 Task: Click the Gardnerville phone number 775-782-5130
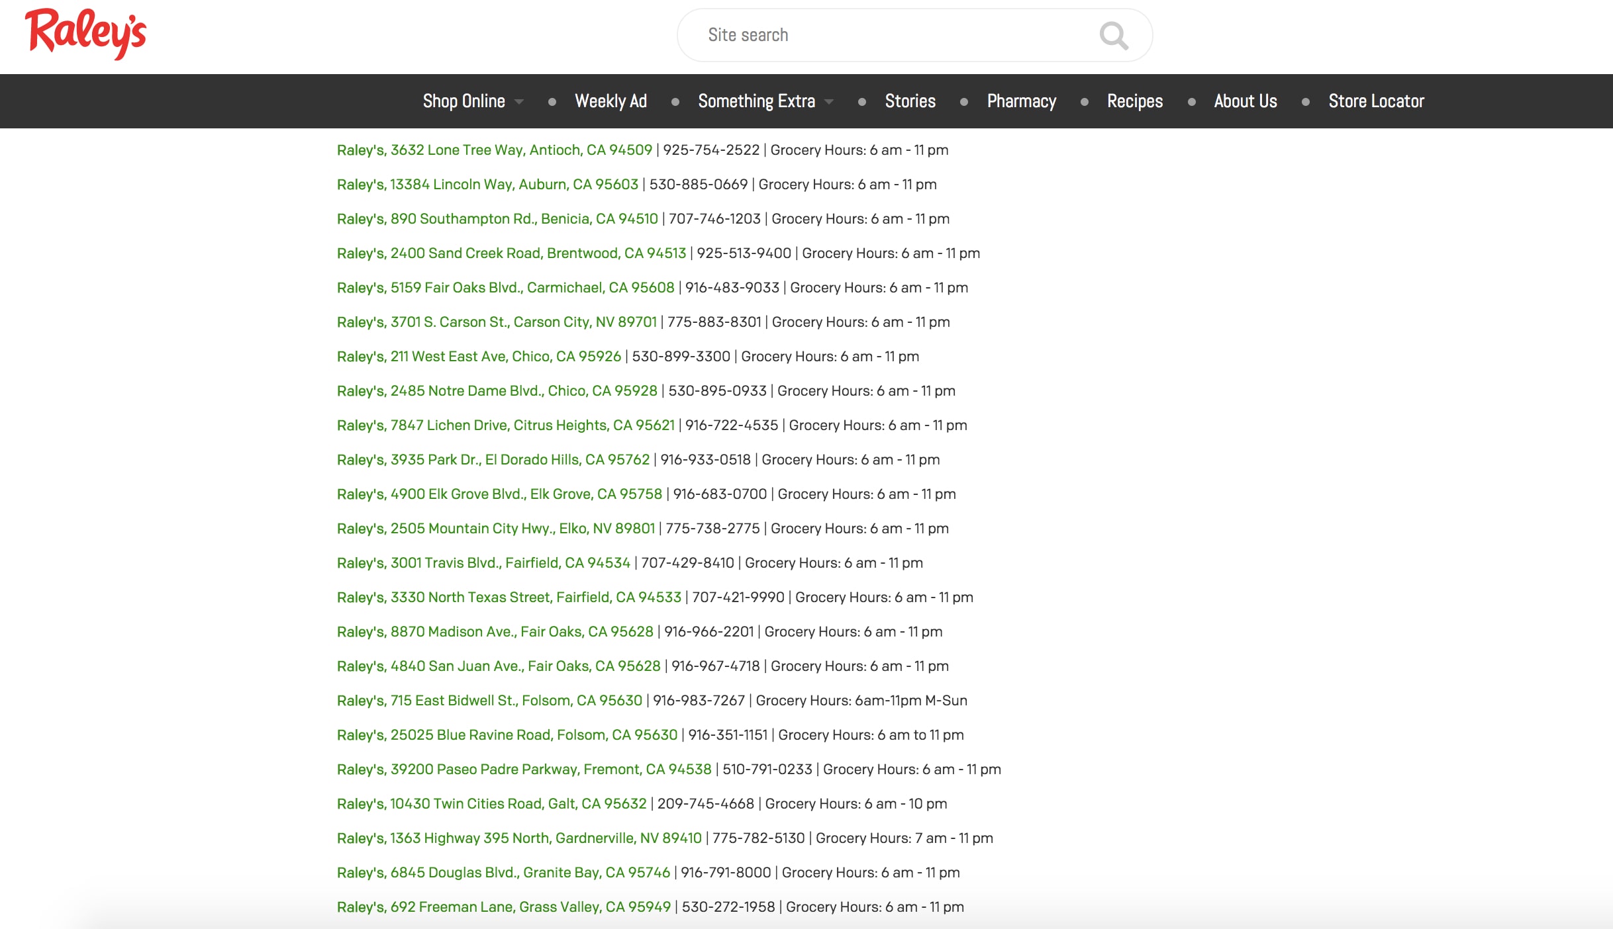coord(759,838)
